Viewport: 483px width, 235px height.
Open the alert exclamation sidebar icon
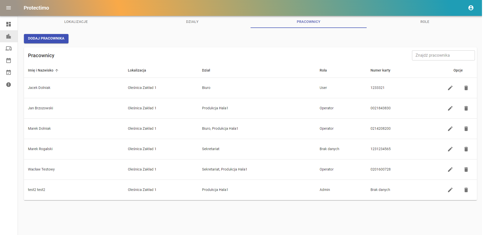pyautogui.click(x=9, y=85)
